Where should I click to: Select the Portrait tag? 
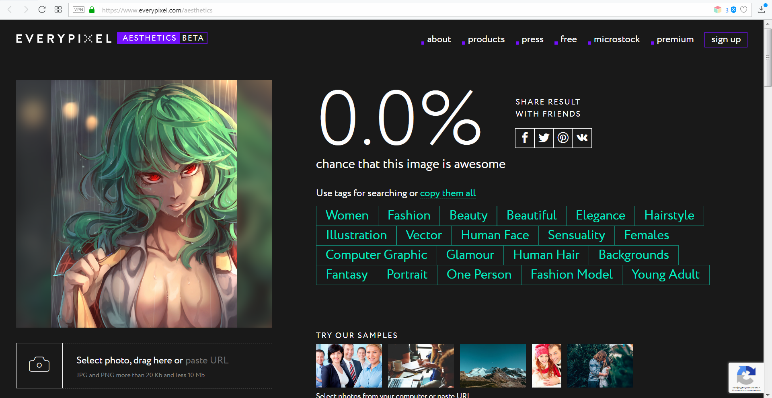tap(407, 275)
